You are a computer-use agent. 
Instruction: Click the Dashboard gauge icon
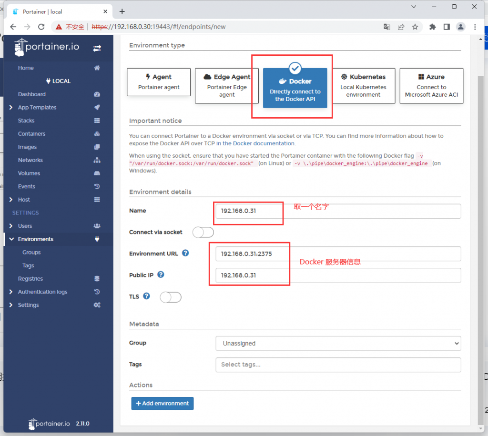(97, 94)
